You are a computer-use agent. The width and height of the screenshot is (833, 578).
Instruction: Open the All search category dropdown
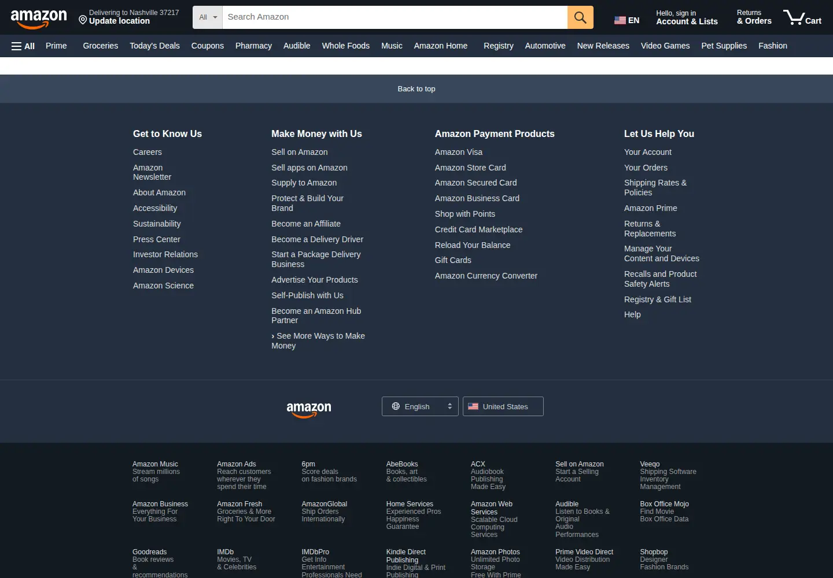(x=208, y=17)
